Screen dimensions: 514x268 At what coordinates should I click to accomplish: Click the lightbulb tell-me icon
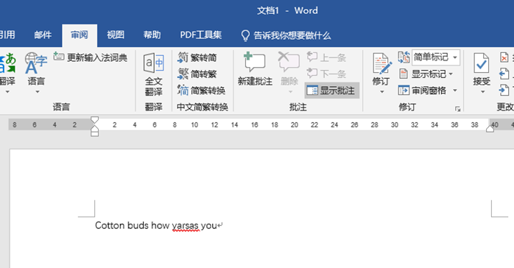[x=245, y=35]
